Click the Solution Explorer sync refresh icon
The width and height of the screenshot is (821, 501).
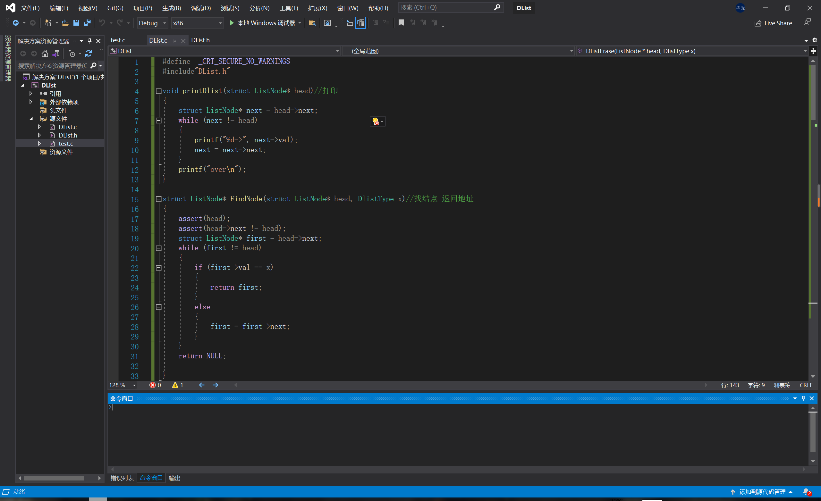(89, 54)
